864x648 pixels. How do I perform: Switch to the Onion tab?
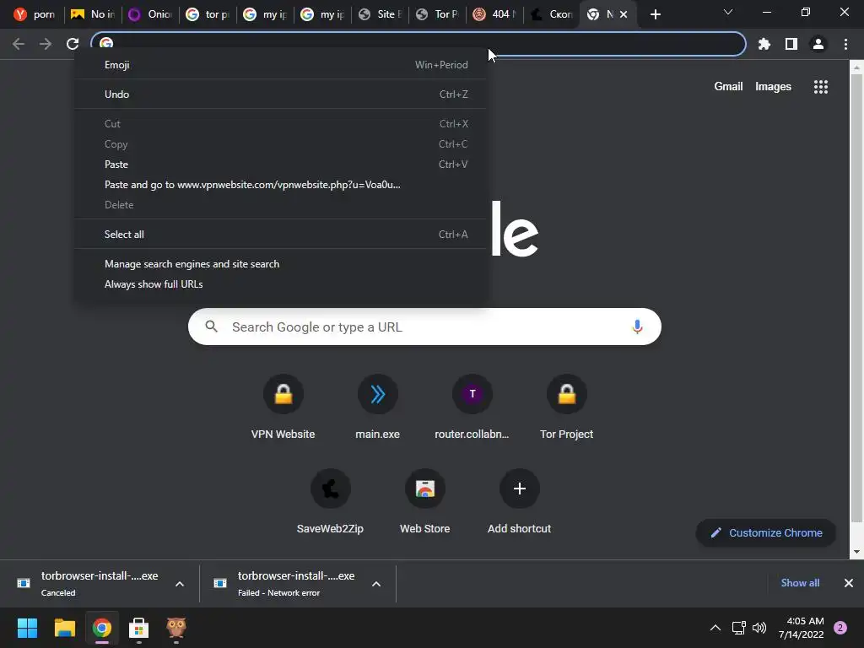(x=150, y=14)
